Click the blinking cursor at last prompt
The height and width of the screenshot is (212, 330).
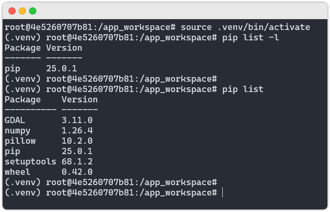point(222,192)
